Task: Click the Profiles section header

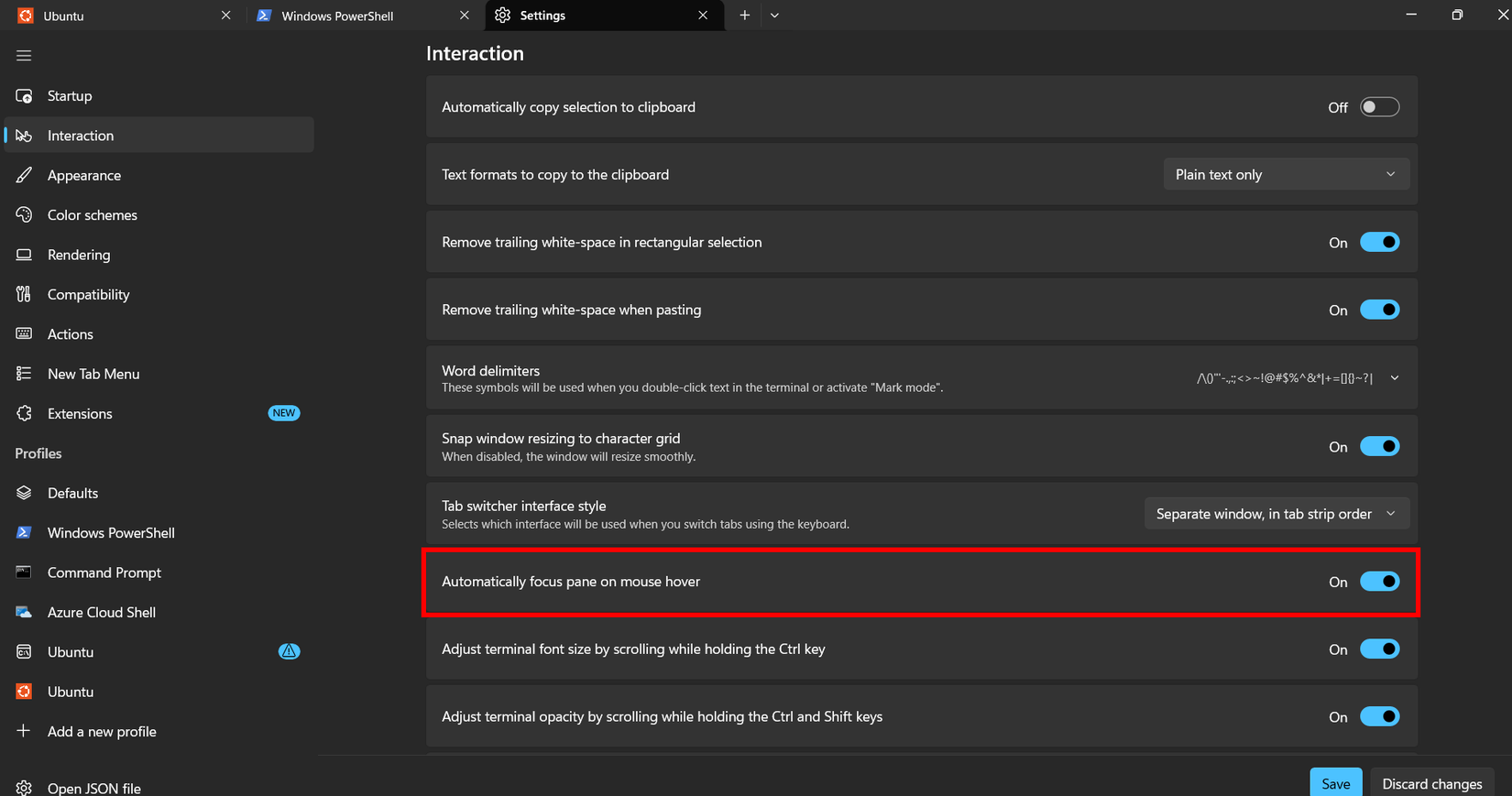Action: (38, 453)
